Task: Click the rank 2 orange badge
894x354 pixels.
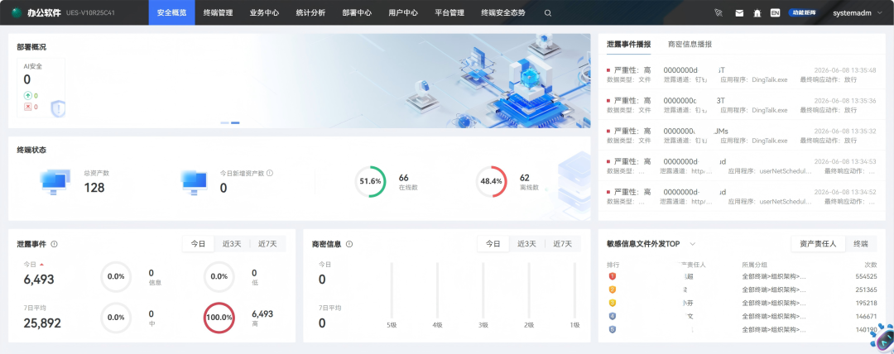Action: pos(613,289)
